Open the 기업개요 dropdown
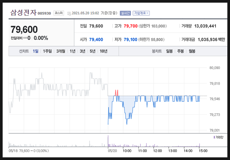The height and width of the screenshot is (160, 230). pyautogui.click(x=141, y=13)
